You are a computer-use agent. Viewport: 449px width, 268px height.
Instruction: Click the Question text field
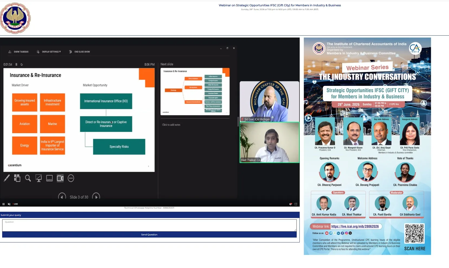149,225
